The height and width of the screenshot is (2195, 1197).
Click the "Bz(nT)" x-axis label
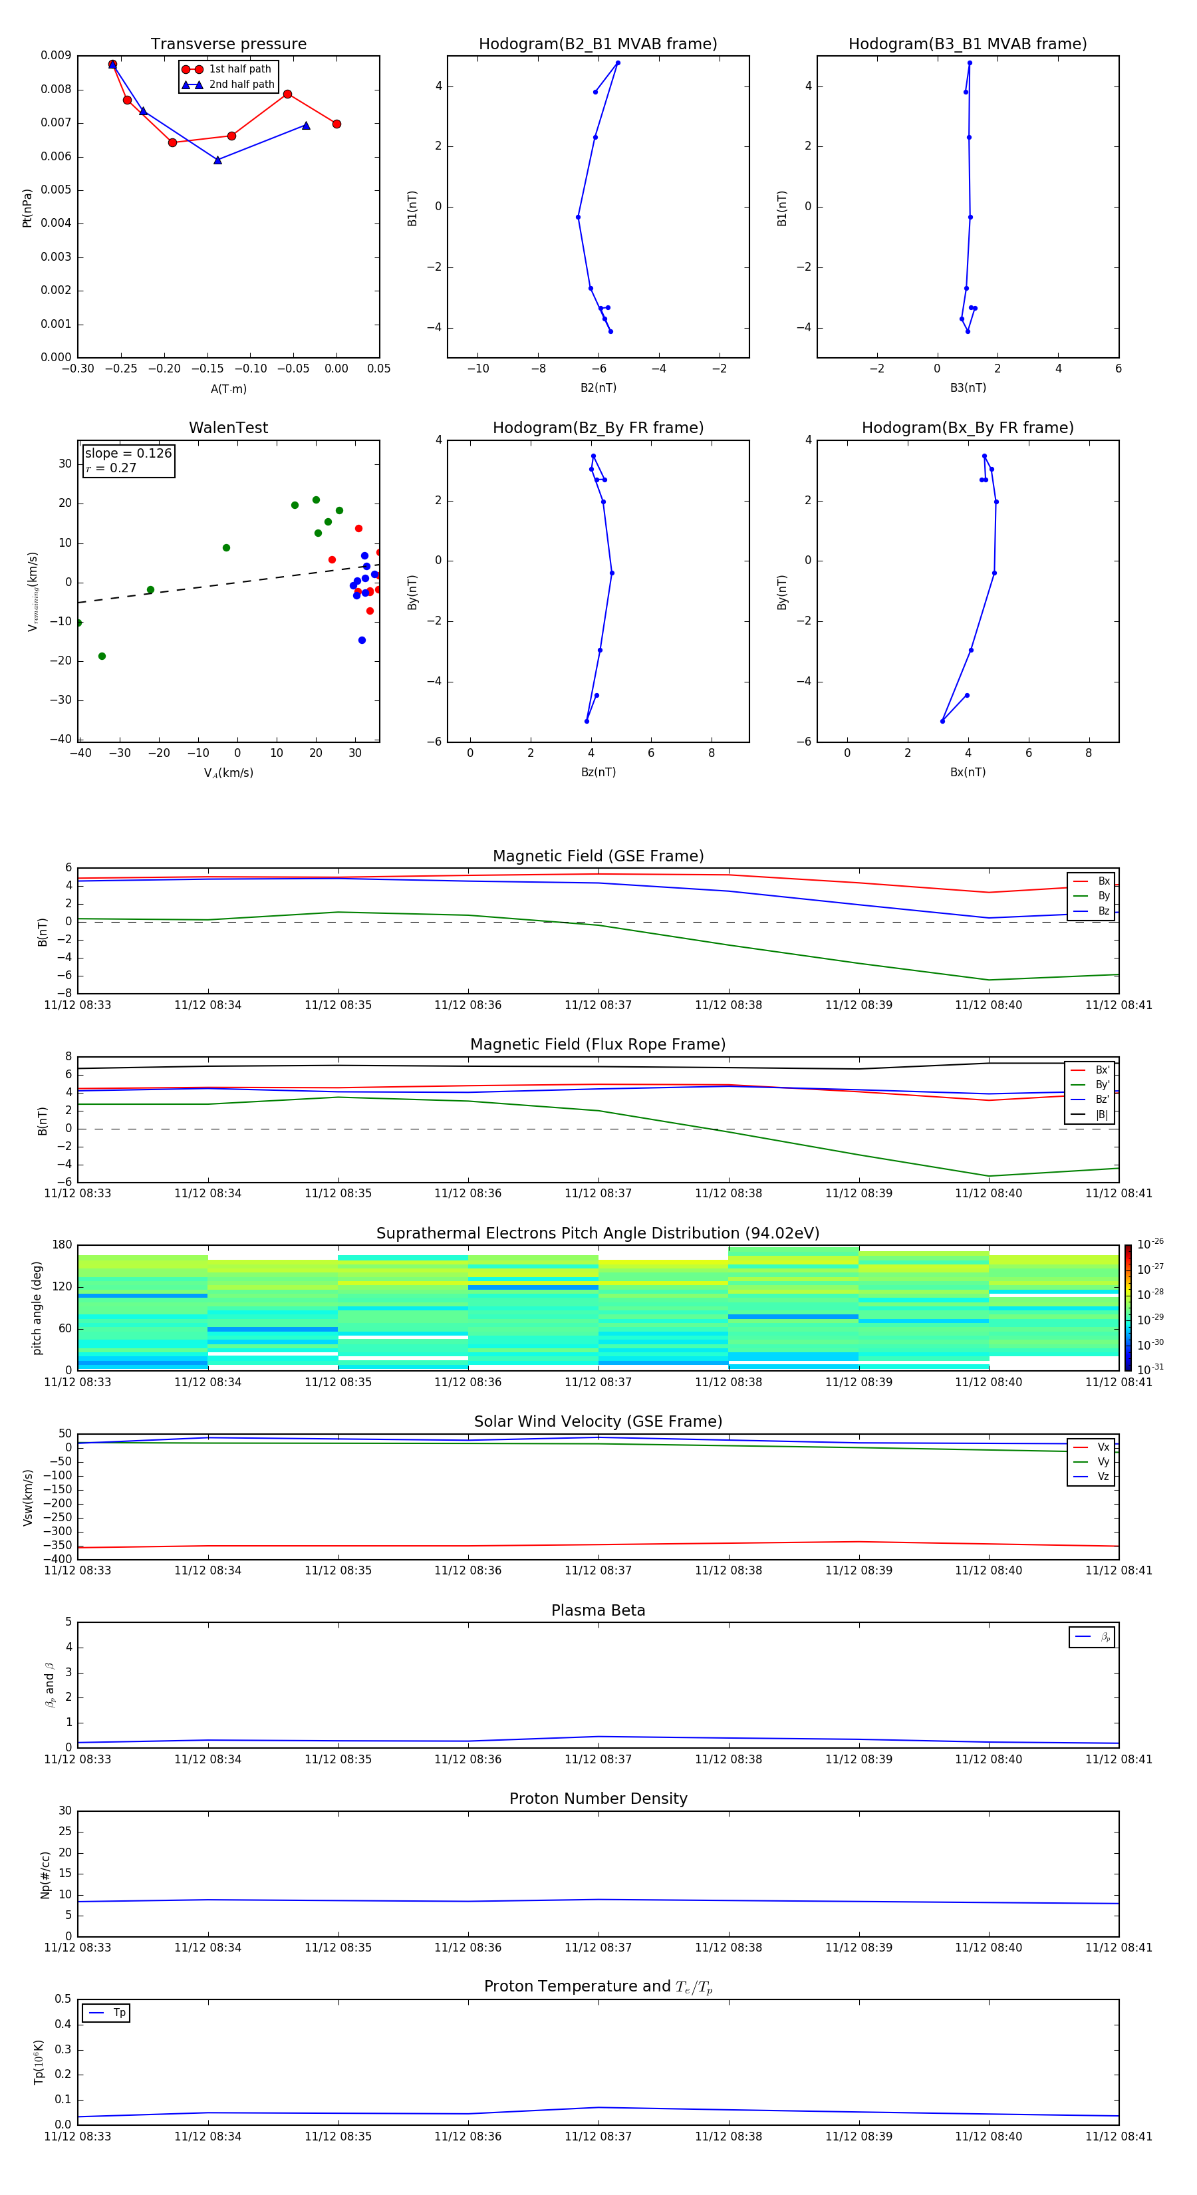pos(598,773)
